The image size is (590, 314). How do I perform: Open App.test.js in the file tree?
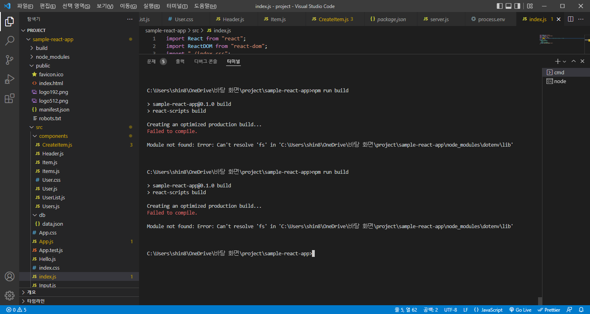click(79, 250)
